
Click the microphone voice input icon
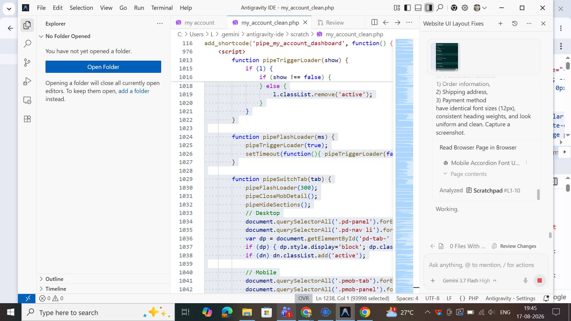[525, 281]
